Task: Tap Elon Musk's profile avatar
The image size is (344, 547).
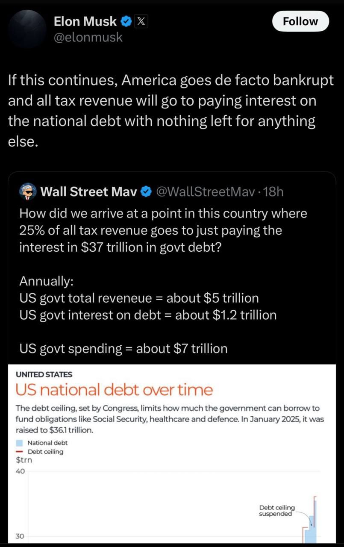Action: (27, 28)
